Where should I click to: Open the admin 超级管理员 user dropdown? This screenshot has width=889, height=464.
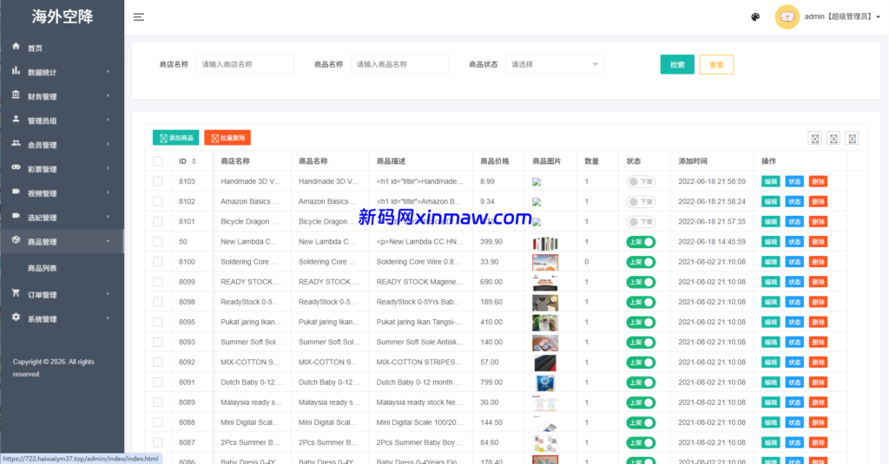pos(842,17)
